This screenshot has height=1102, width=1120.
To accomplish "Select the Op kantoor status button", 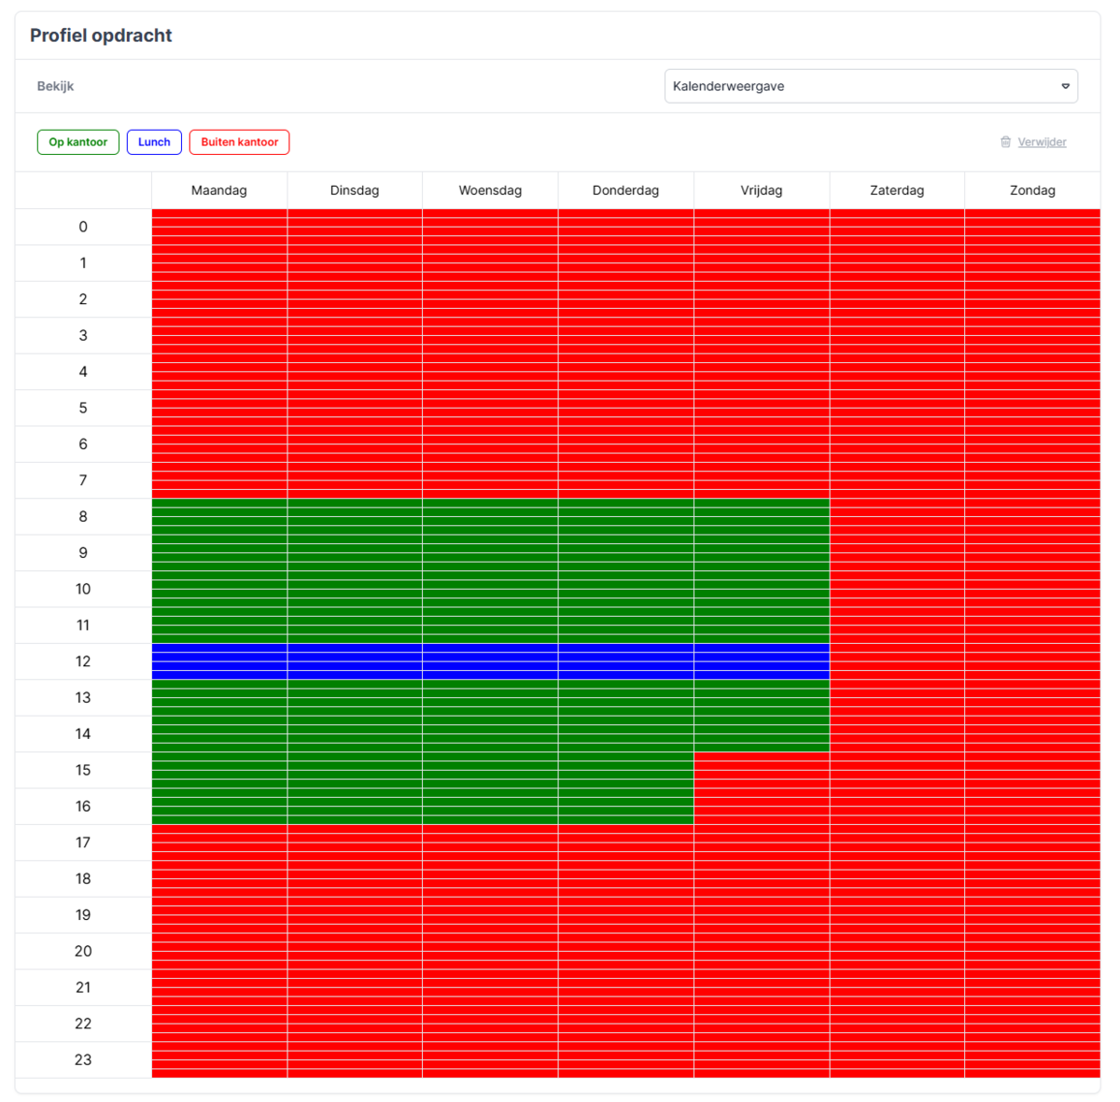I will pyautogui.click(x=78, y=142).
